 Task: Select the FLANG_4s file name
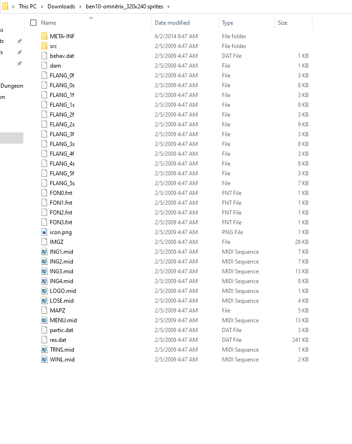(x=62, y=163)
